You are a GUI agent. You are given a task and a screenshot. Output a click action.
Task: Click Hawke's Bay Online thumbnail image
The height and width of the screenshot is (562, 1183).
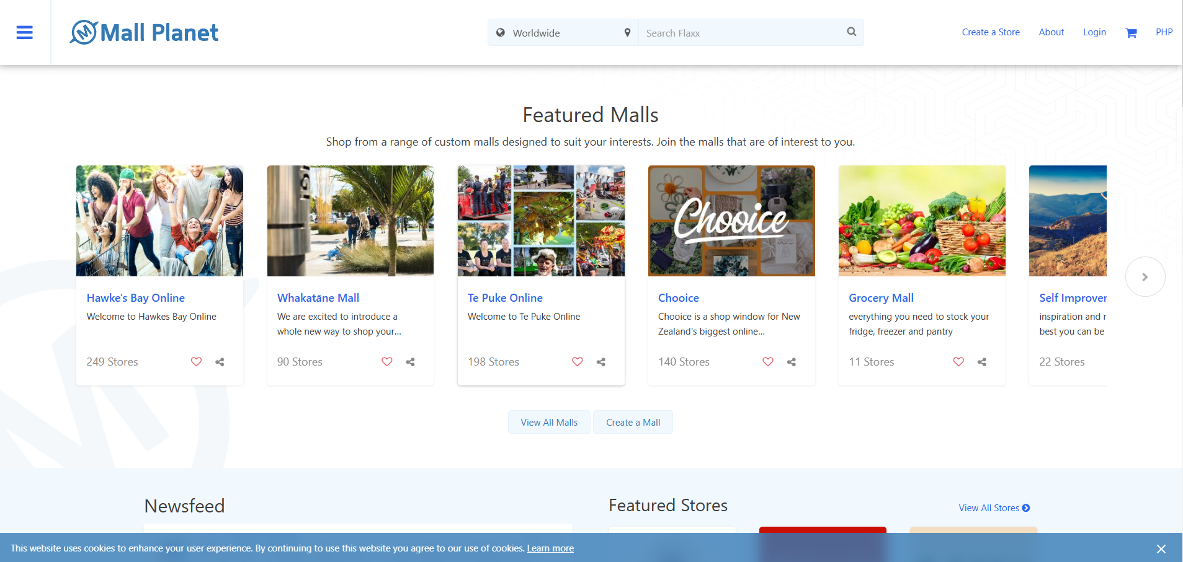[x=159, y=221]
